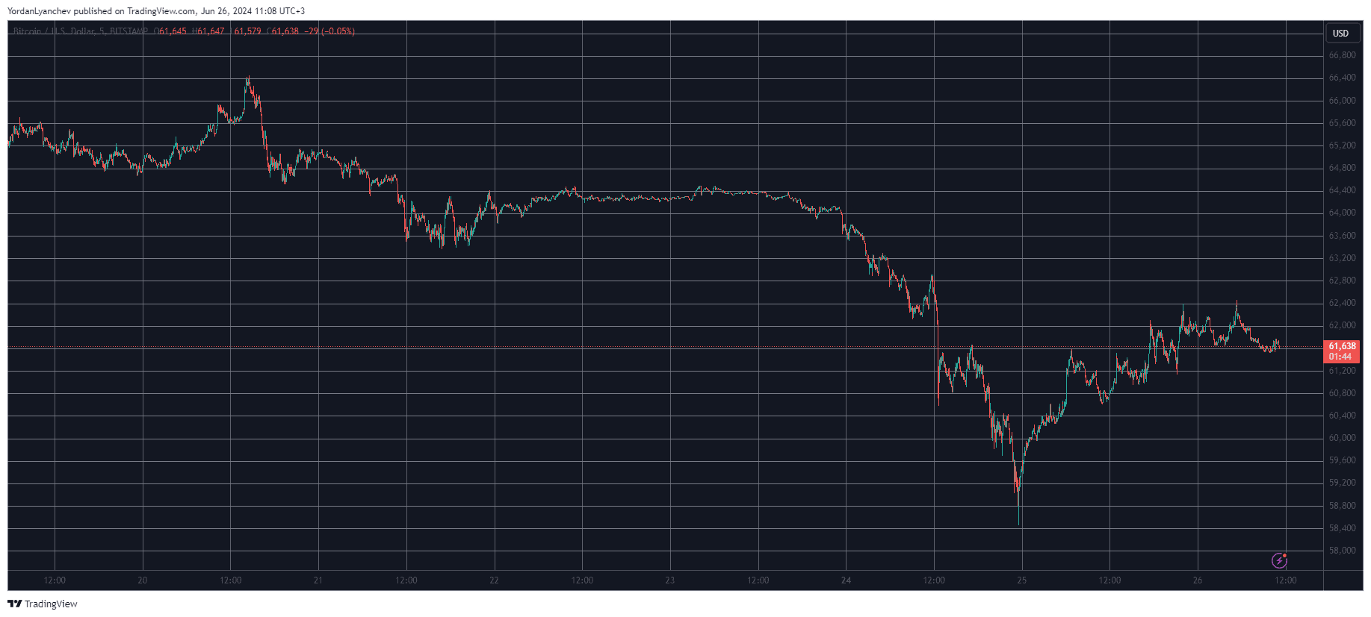This screenshot has width=1371, height=617.
Task: Click the 63,600 price axis label
Action: (1342, 236)
